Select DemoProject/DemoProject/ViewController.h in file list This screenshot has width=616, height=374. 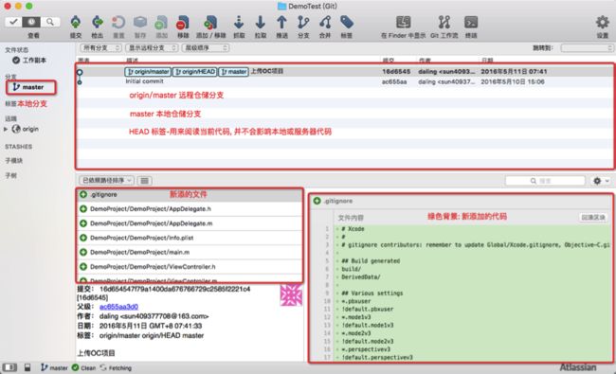[190, 267]
